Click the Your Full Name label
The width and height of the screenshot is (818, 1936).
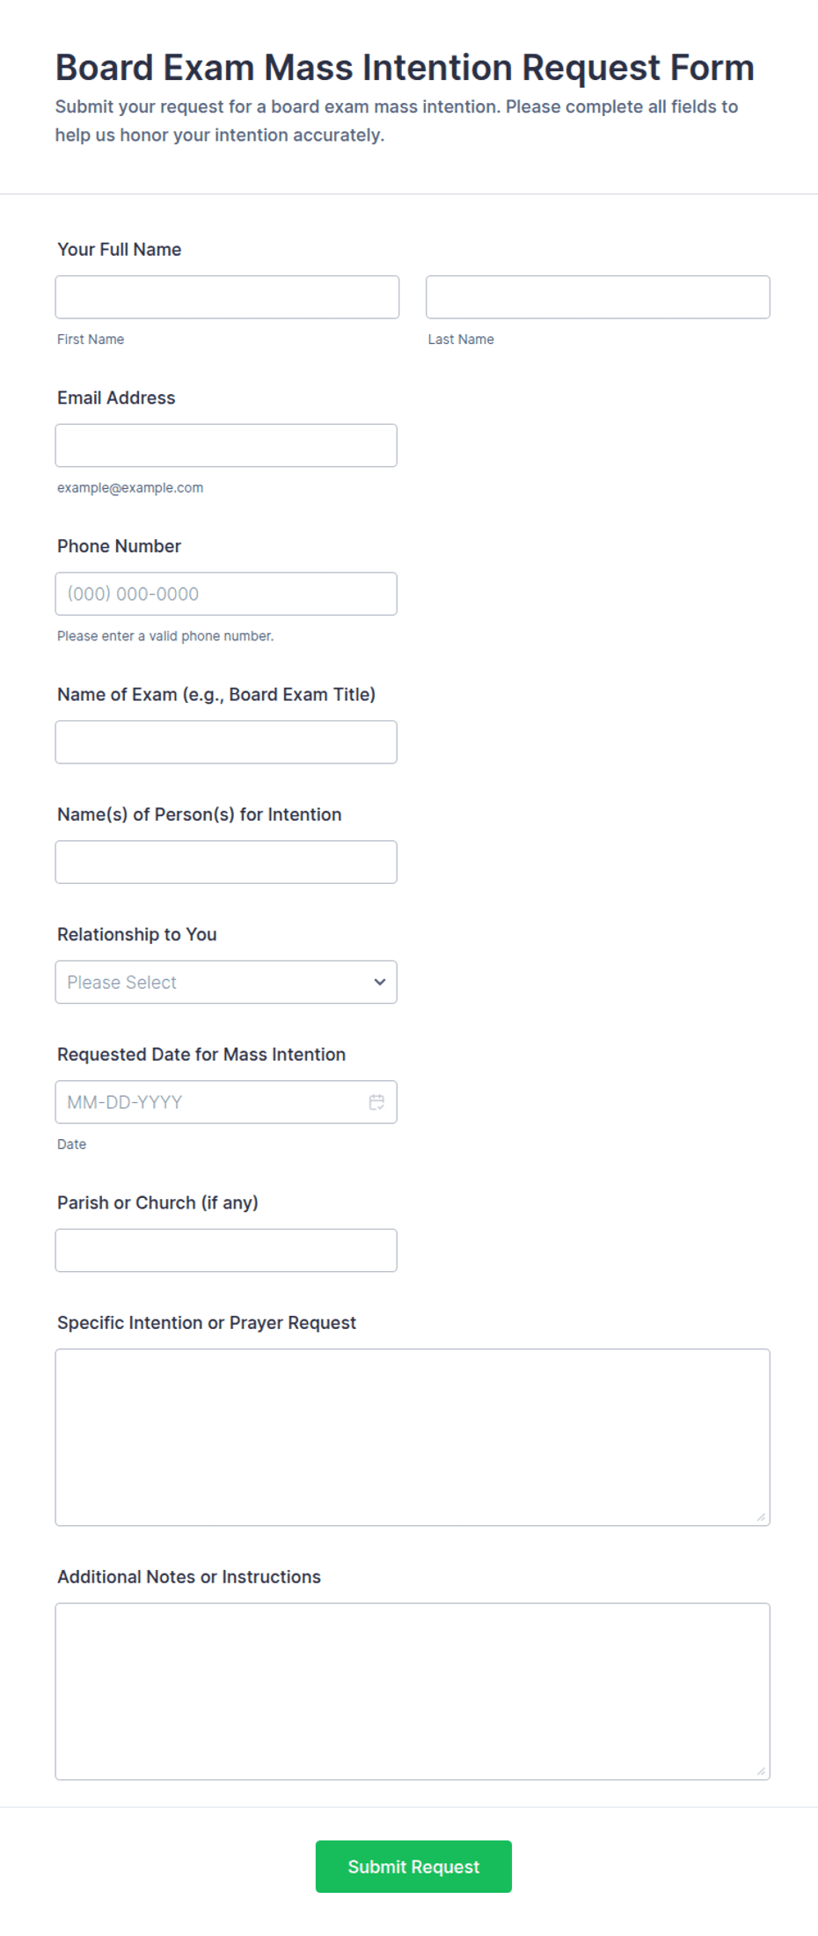tap(120, 250)
